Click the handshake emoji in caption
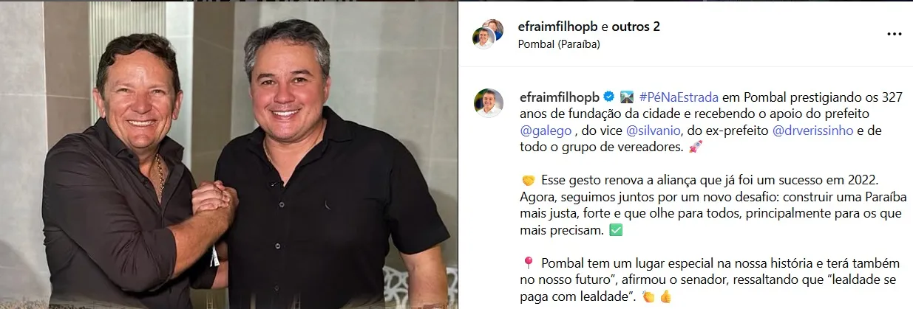Image resolution: width=913 pixels, height=309 pixels. click(x=528, y=181)
